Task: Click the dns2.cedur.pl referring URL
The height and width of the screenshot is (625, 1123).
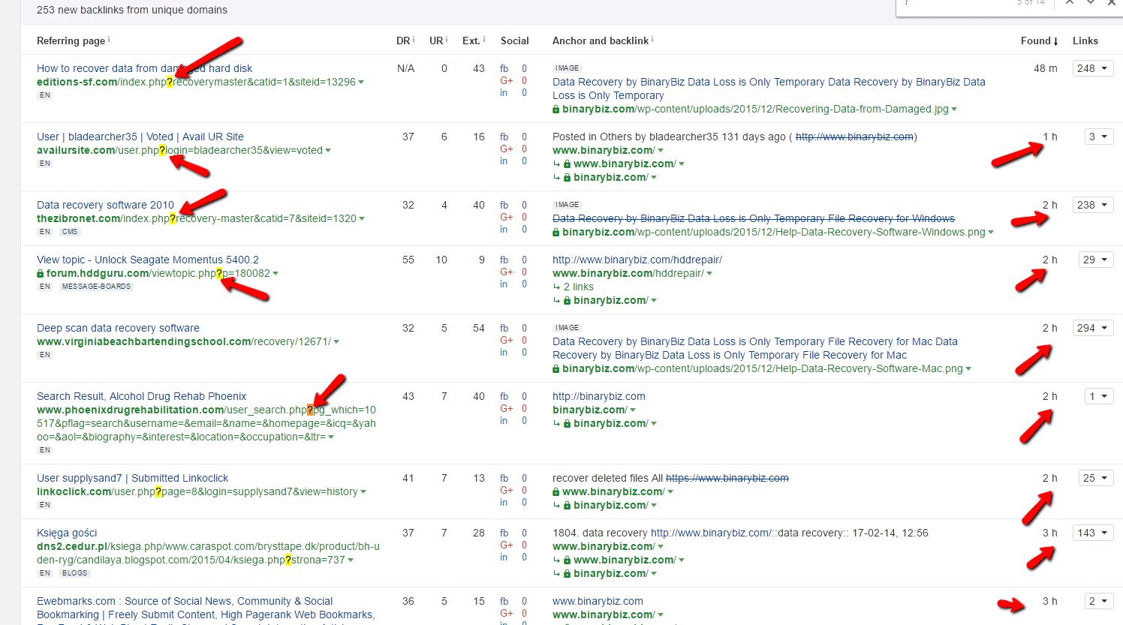Action: click(x=208, y=553)
